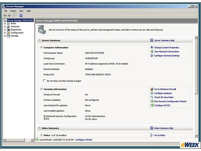Click the Show/Hide Console Tree toolbar icon
Image resolution: width=201 pixels, height=151 pixels.
[15, 16]
